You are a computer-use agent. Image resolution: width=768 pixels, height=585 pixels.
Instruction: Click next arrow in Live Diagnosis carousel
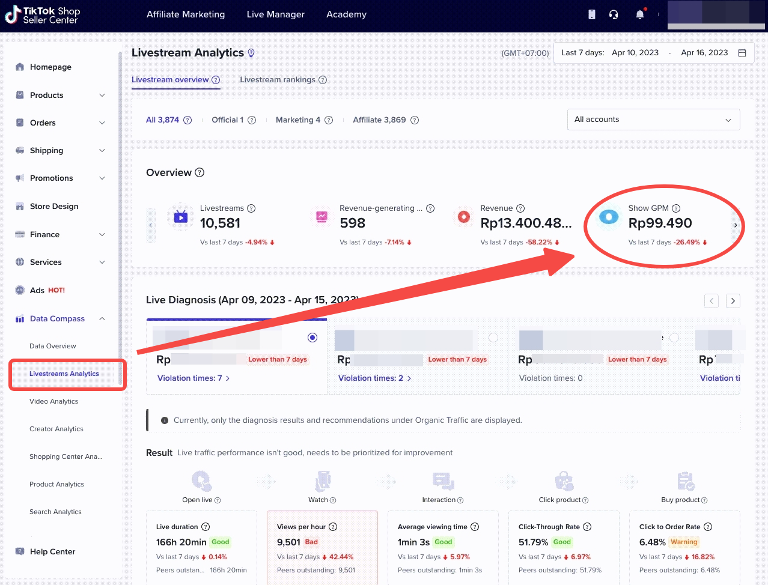(x=733, y=301)
